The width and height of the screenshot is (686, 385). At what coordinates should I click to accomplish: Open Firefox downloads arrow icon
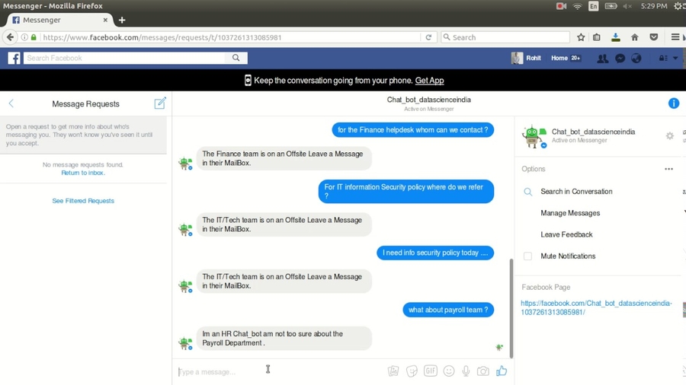tap(616, 37)
